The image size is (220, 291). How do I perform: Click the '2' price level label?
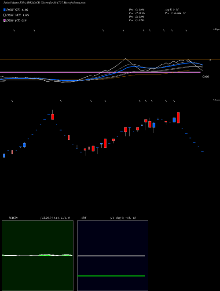coord(210,60)
